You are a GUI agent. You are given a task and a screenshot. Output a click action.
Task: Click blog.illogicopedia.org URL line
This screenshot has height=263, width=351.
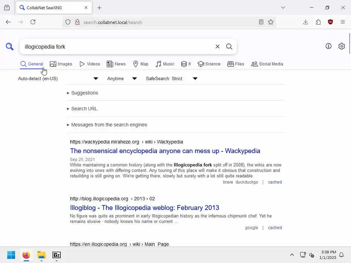[x=112, y=199]
